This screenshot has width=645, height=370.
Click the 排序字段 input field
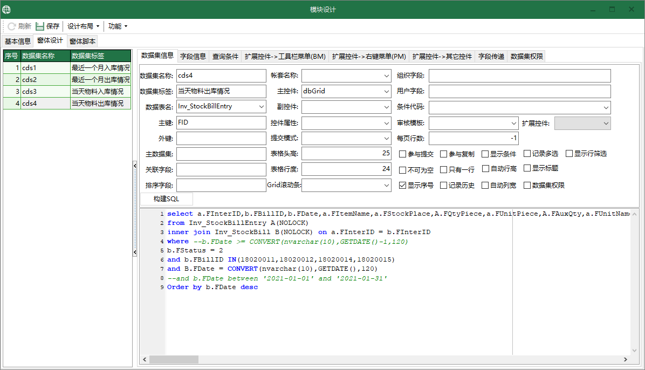pyautogui.click(x=221, y=185)
